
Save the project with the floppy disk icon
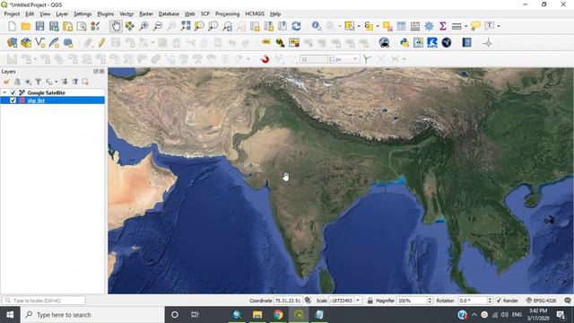click(x=39, y=26)
